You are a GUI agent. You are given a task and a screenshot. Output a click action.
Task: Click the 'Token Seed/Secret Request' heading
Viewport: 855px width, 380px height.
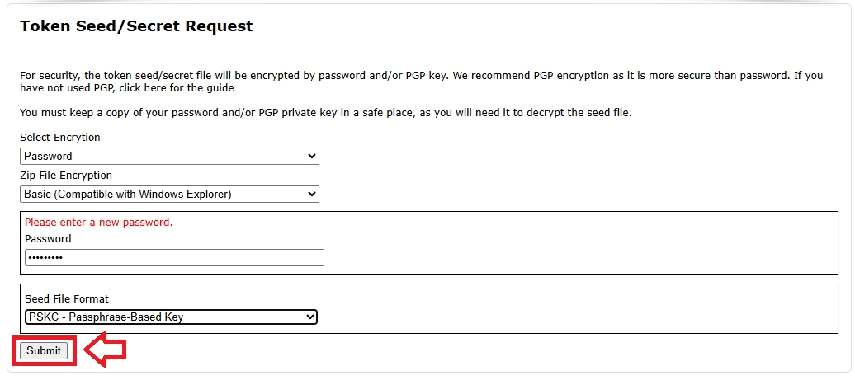(136, 26)
